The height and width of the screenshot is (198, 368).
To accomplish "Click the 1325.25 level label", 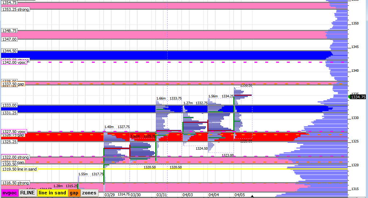I will point(9,142).
